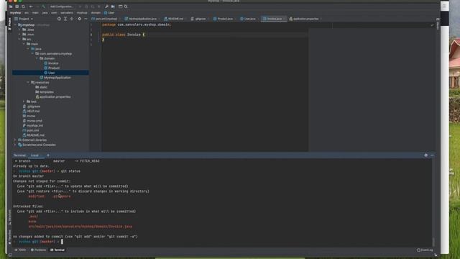This screenshot has width=460, height=259.
Task: Select the templates folder in tree
Action: coord(45,92)
